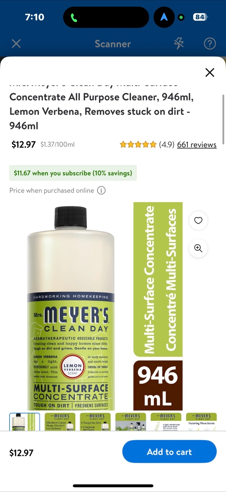Toggle the scanner flash icon
Viewport: 226px width, 492px height.
tap(179, 43)
